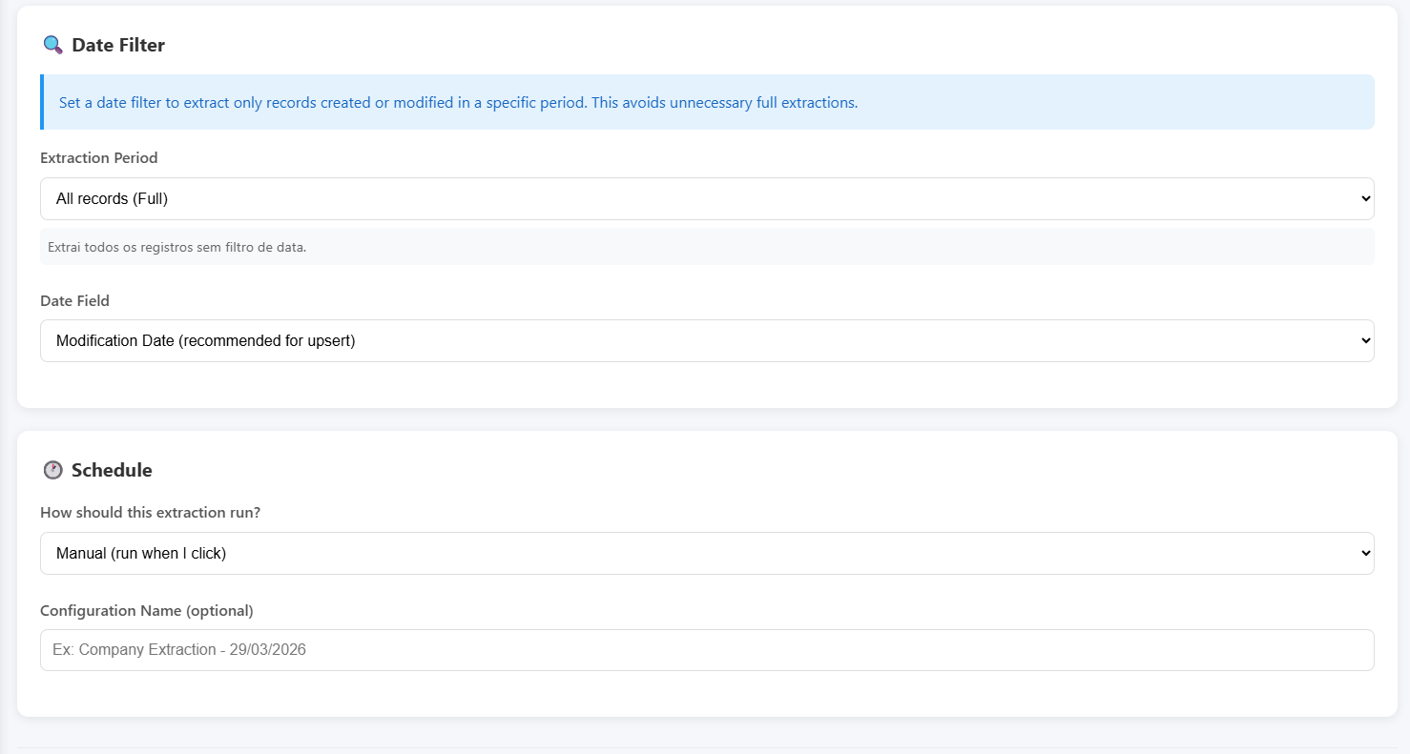Image resolution: width=1410 pixels, height=754 pixels.
Task: Click the Date Filter section heading
Action: click(117, 45)
